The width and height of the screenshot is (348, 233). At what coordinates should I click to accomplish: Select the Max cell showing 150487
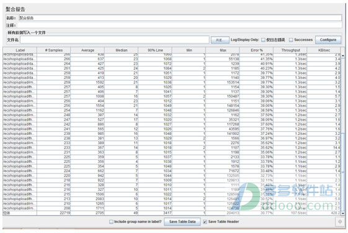pos(223,96)
